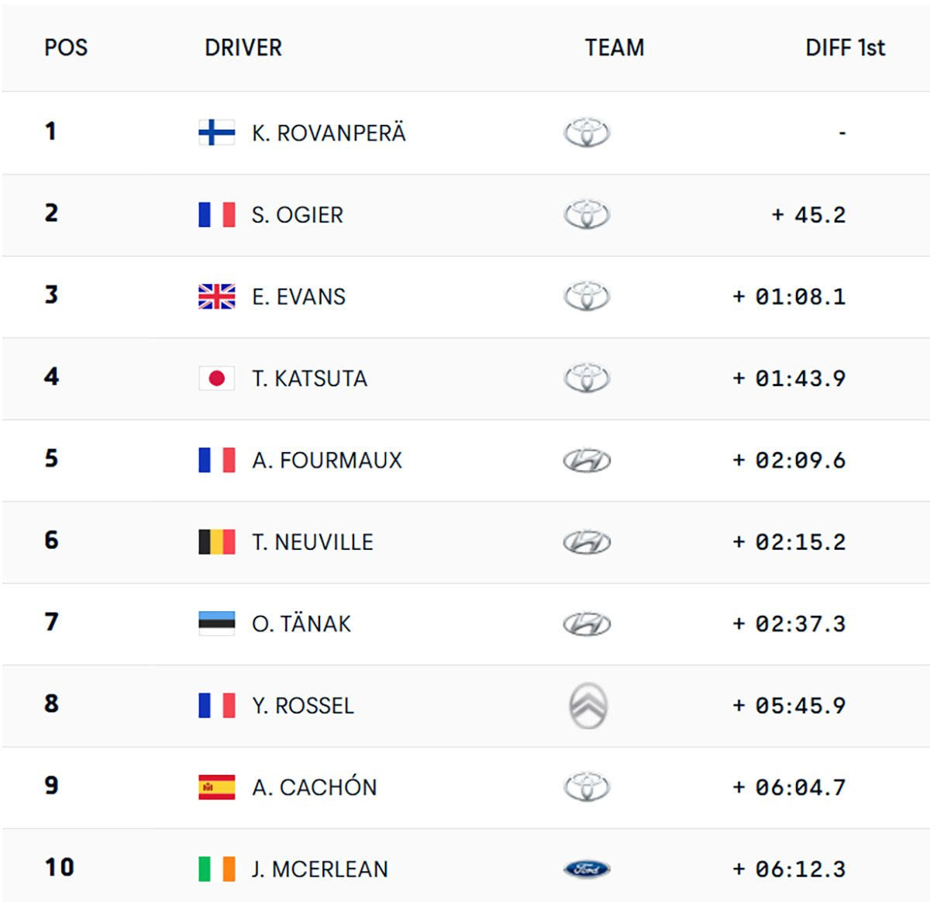Click the Japan flag beside Katsuta
The width and height of the screenshot is (930, 902).
[216, 378]
